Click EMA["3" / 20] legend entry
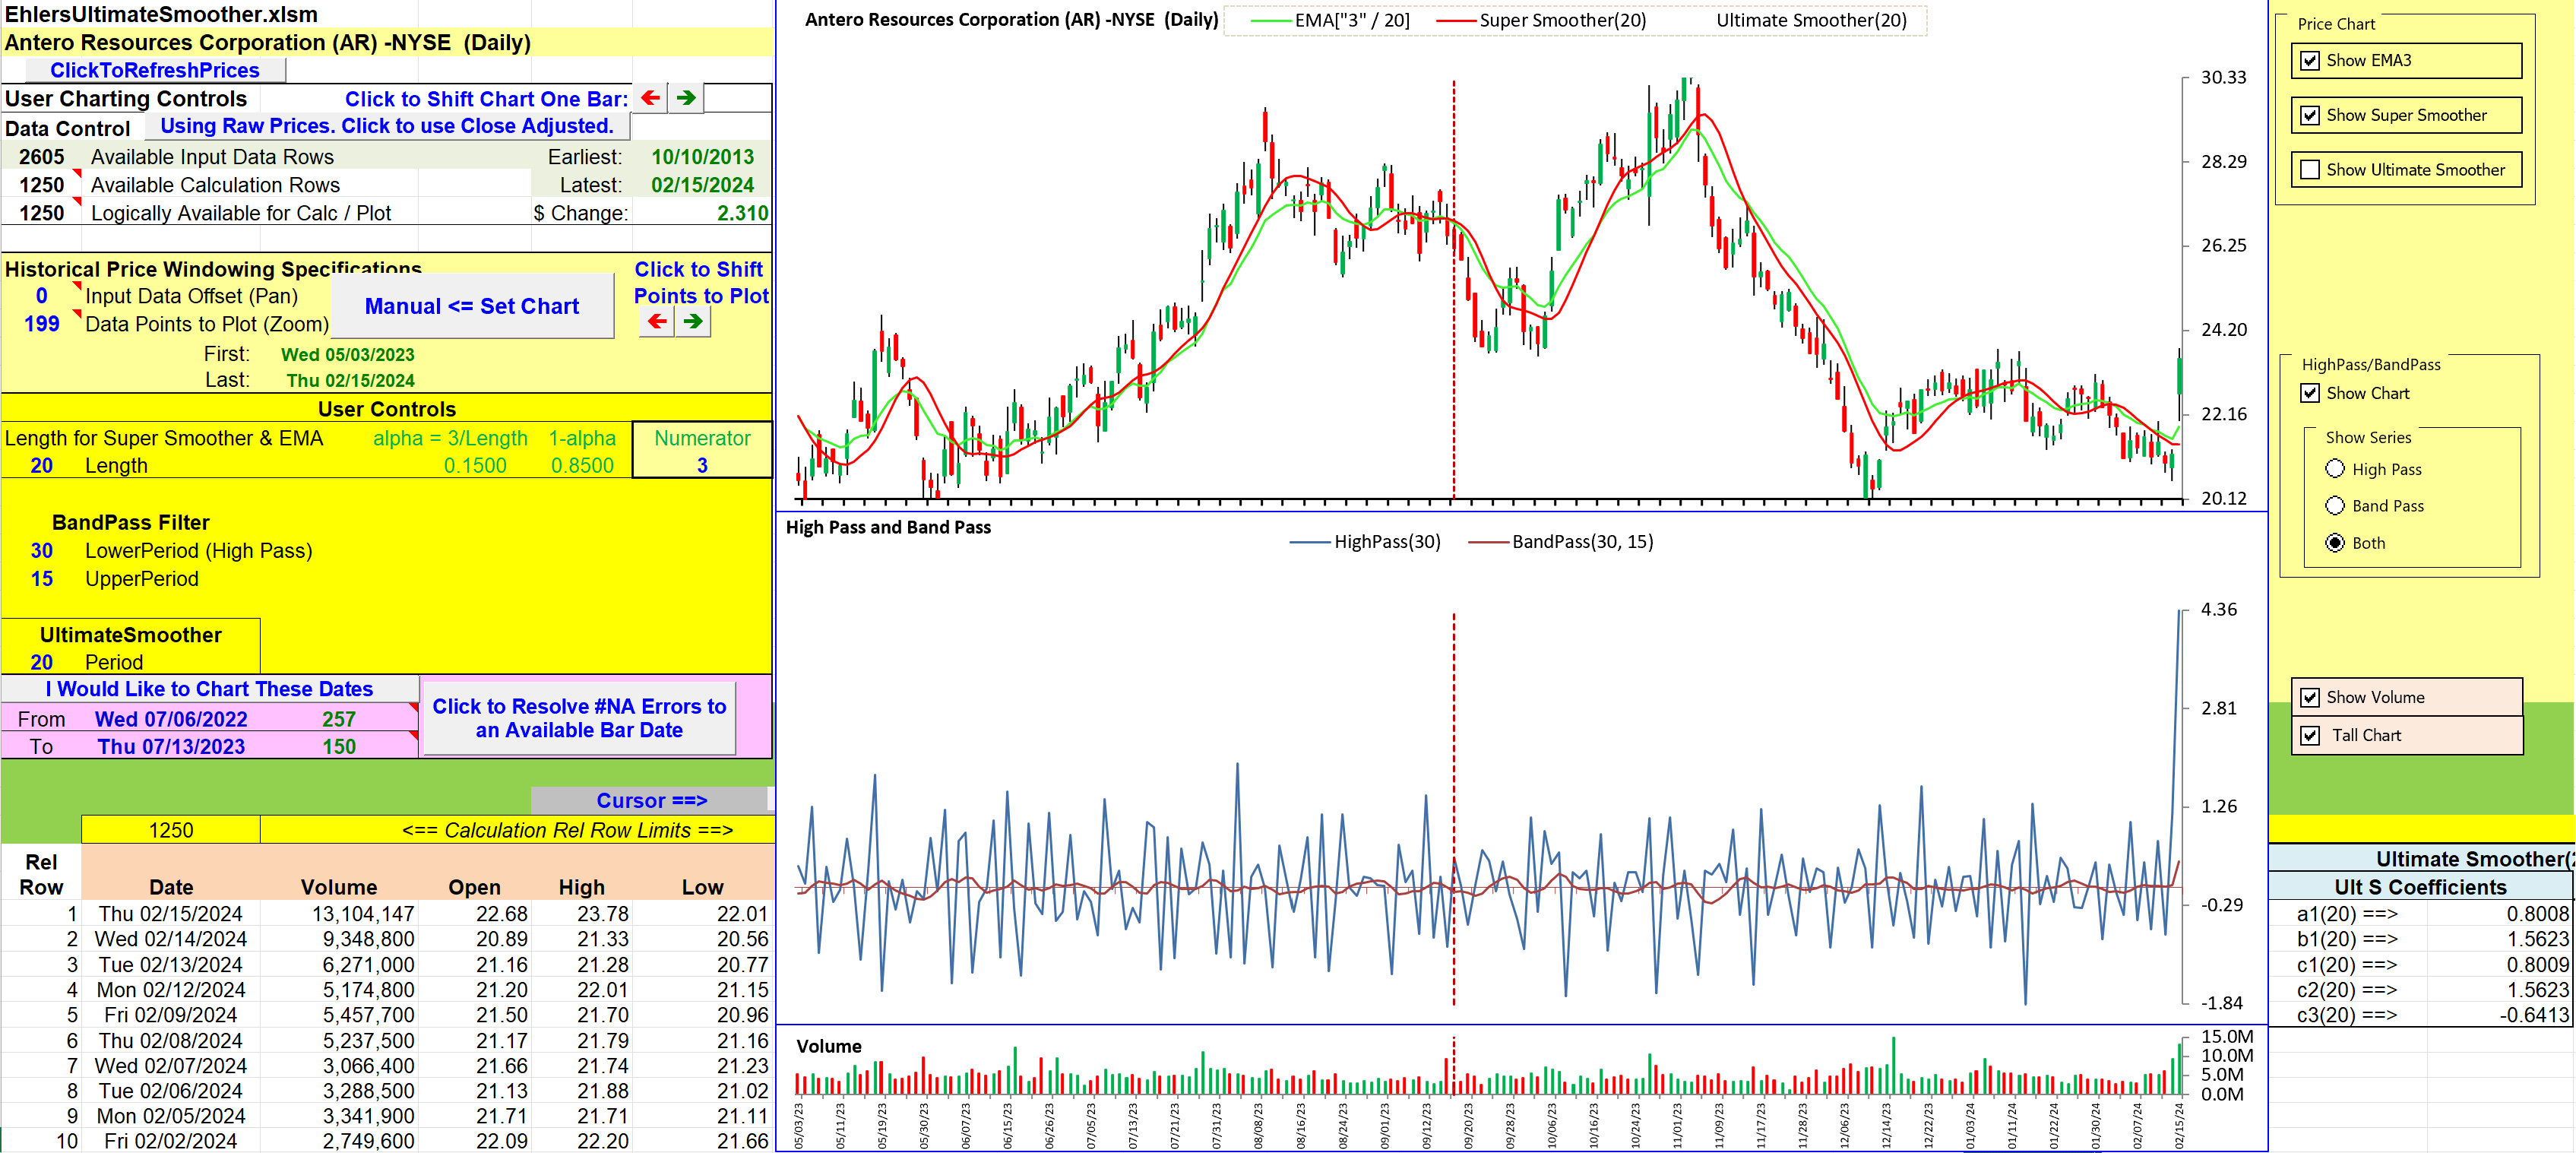The height and width of the screenshot is (1153, 2576). [1331, 20]
